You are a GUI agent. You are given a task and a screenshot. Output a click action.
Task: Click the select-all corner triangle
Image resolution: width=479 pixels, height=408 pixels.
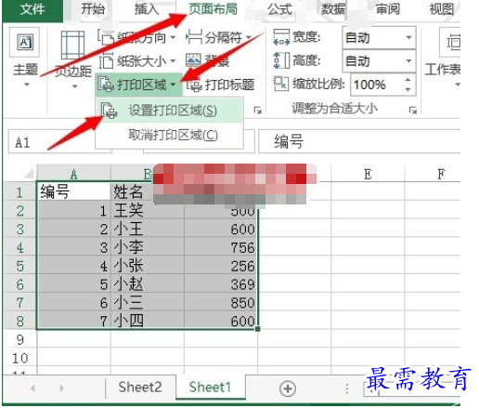(29, 173)
